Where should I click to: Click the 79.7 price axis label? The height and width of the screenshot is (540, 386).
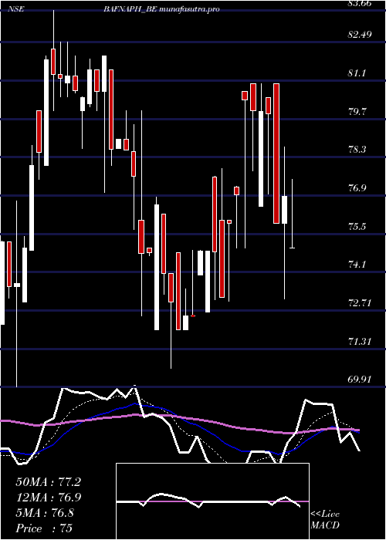pos(357,112)
